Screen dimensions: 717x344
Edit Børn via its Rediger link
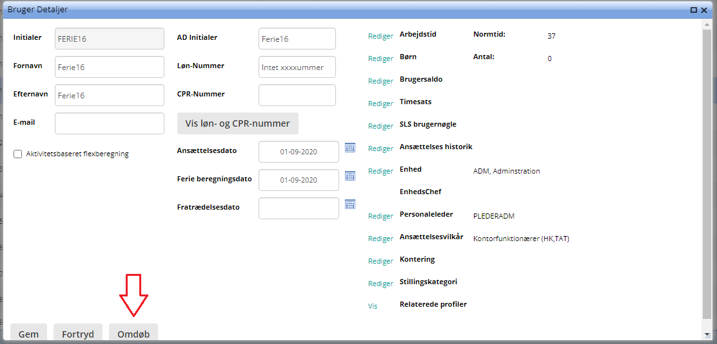(380, 59)
